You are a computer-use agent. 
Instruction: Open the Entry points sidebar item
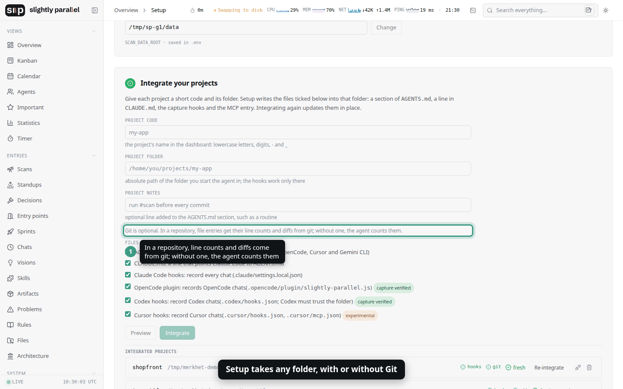[52, 216]
